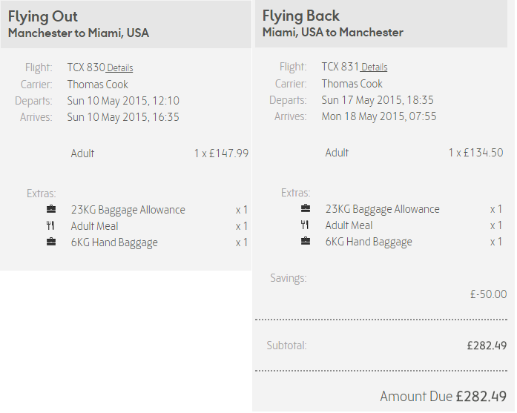This screenshot has height=413, width=517.
Task: Click the Amount Due £282.49 total
Action: coord(444,397)
